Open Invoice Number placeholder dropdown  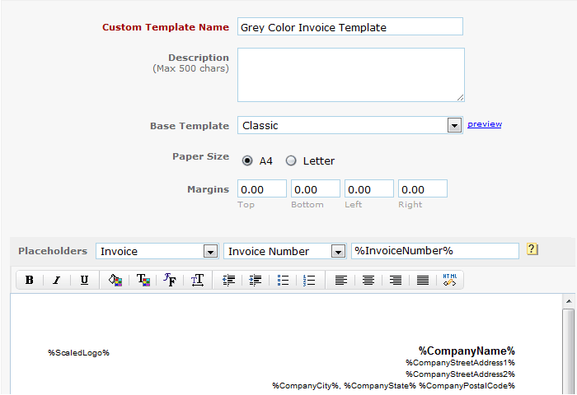[x=285, y=251]
